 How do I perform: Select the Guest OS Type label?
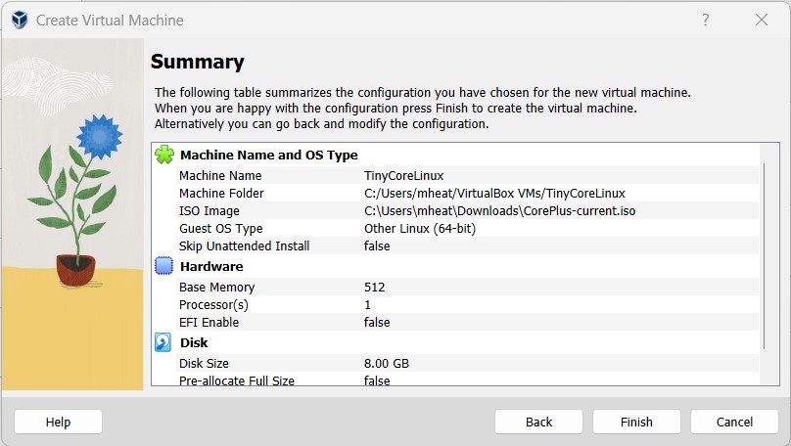click(x=221, y=229)
